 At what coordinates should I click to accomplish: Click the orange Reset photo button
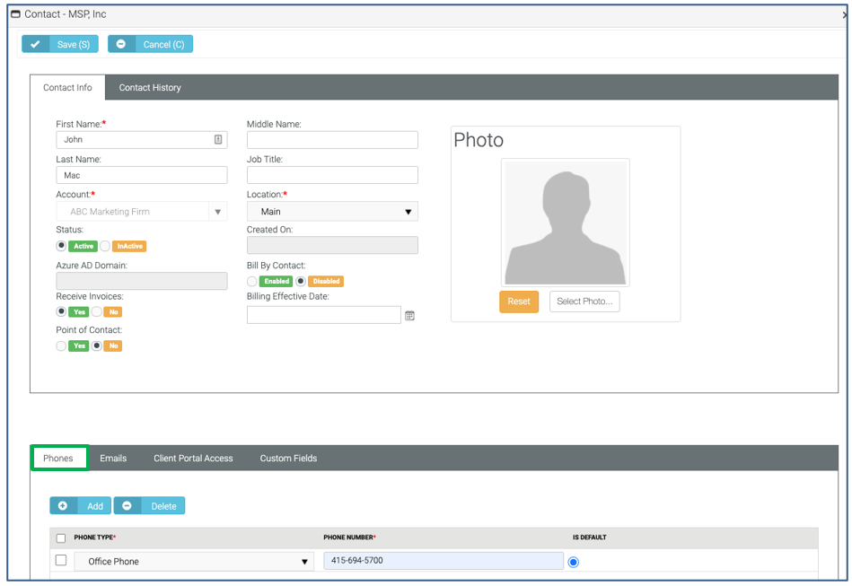519,302
